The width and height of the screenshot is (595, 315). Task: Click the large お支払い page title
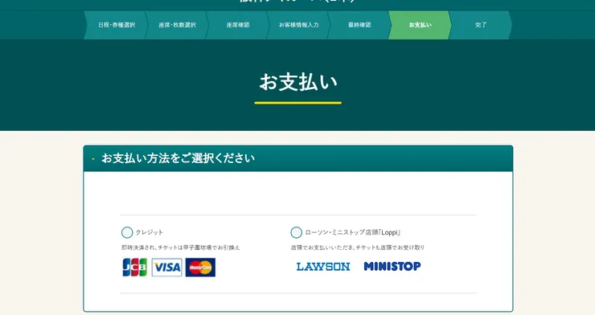(x=298, y=82)
